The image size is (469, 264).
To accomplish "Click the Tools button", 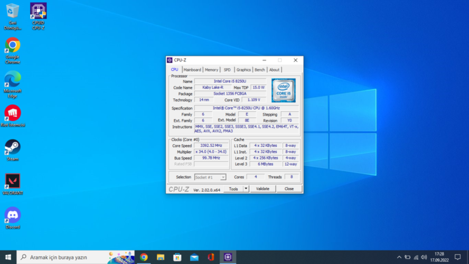I will point(233,188).
